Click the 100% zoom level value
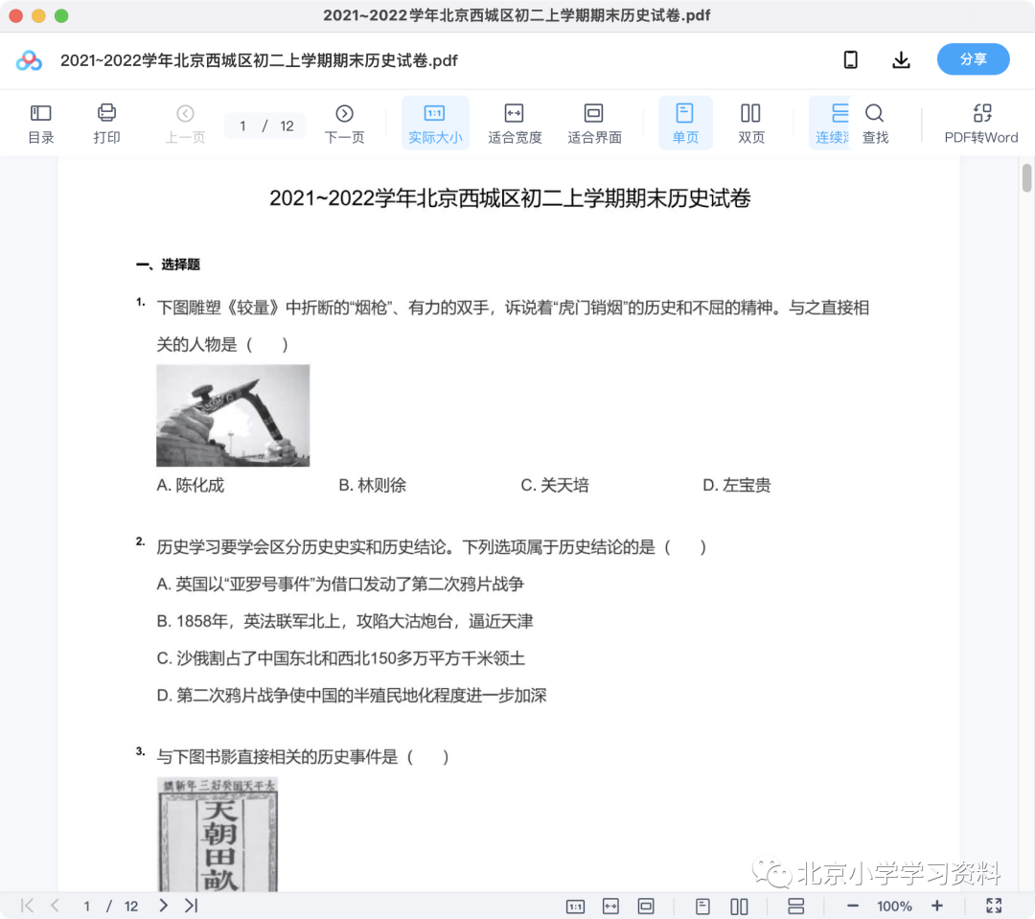Viewport: 1035px width, 919px height. pos(894,907)
